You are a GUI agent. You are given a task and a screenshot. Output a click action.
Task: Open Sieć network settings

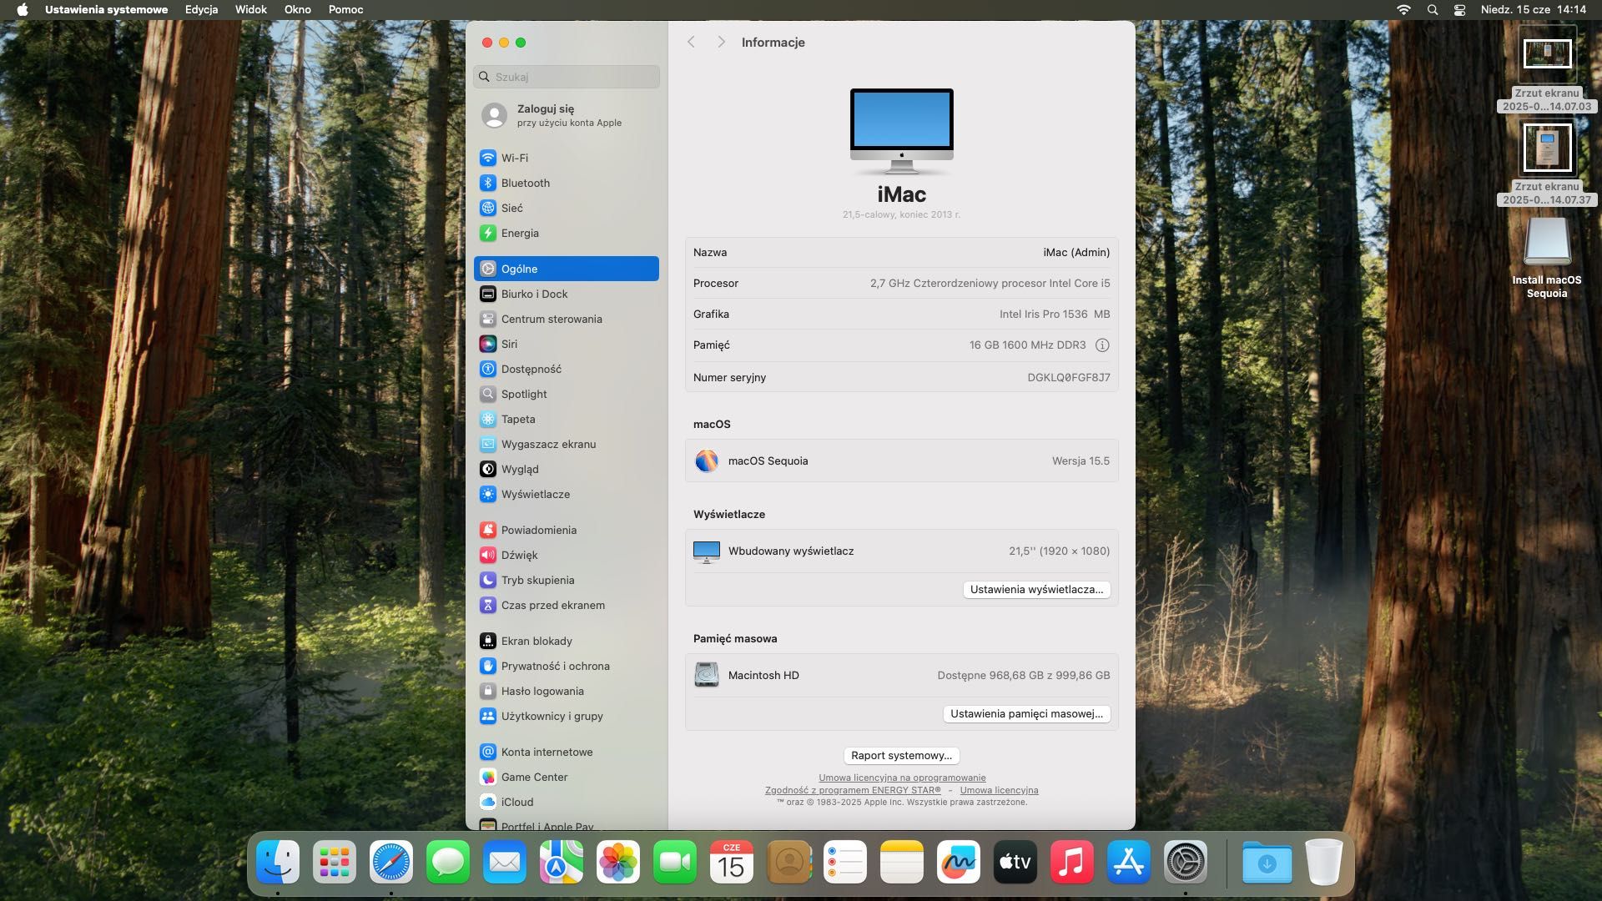pyautogui.click(x=566, y=208)
